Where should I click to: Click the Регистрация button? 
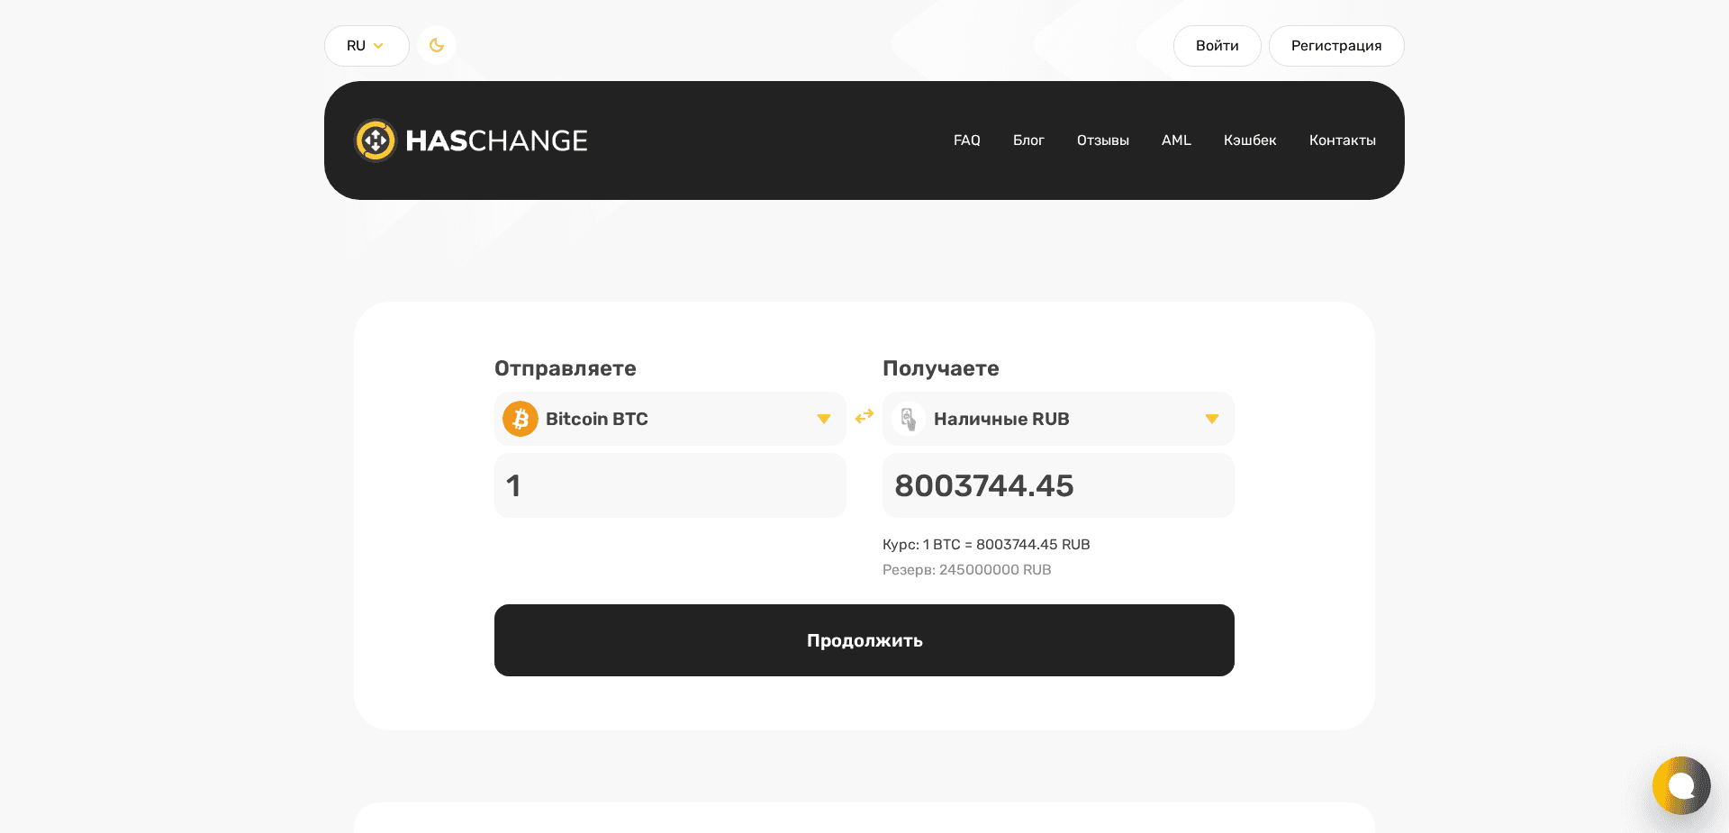pyautogui.click(x=1335, y=45)
